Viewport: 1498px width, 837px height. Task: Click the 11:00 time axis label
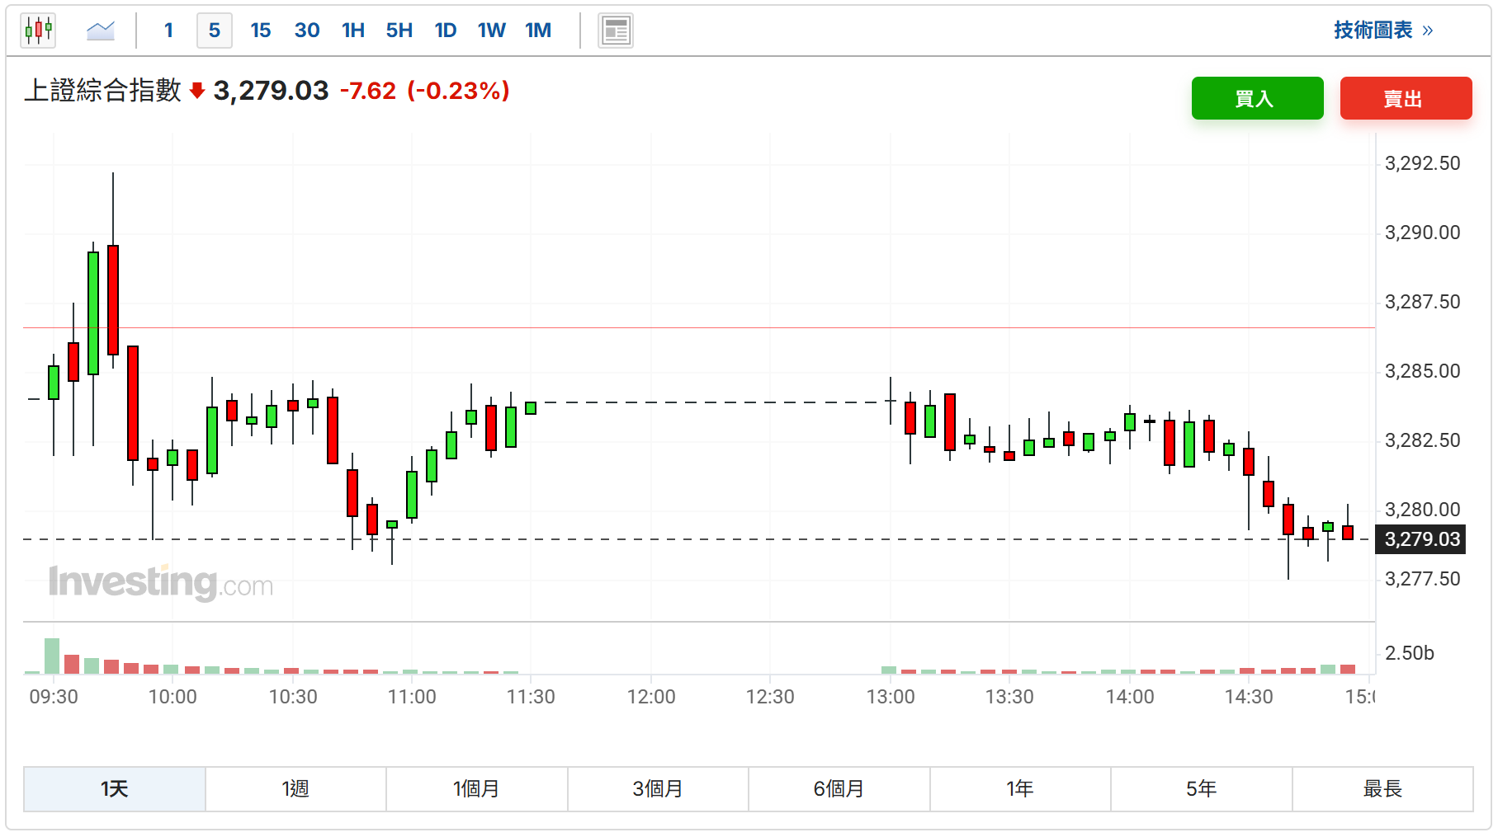(x=412, y=697)
